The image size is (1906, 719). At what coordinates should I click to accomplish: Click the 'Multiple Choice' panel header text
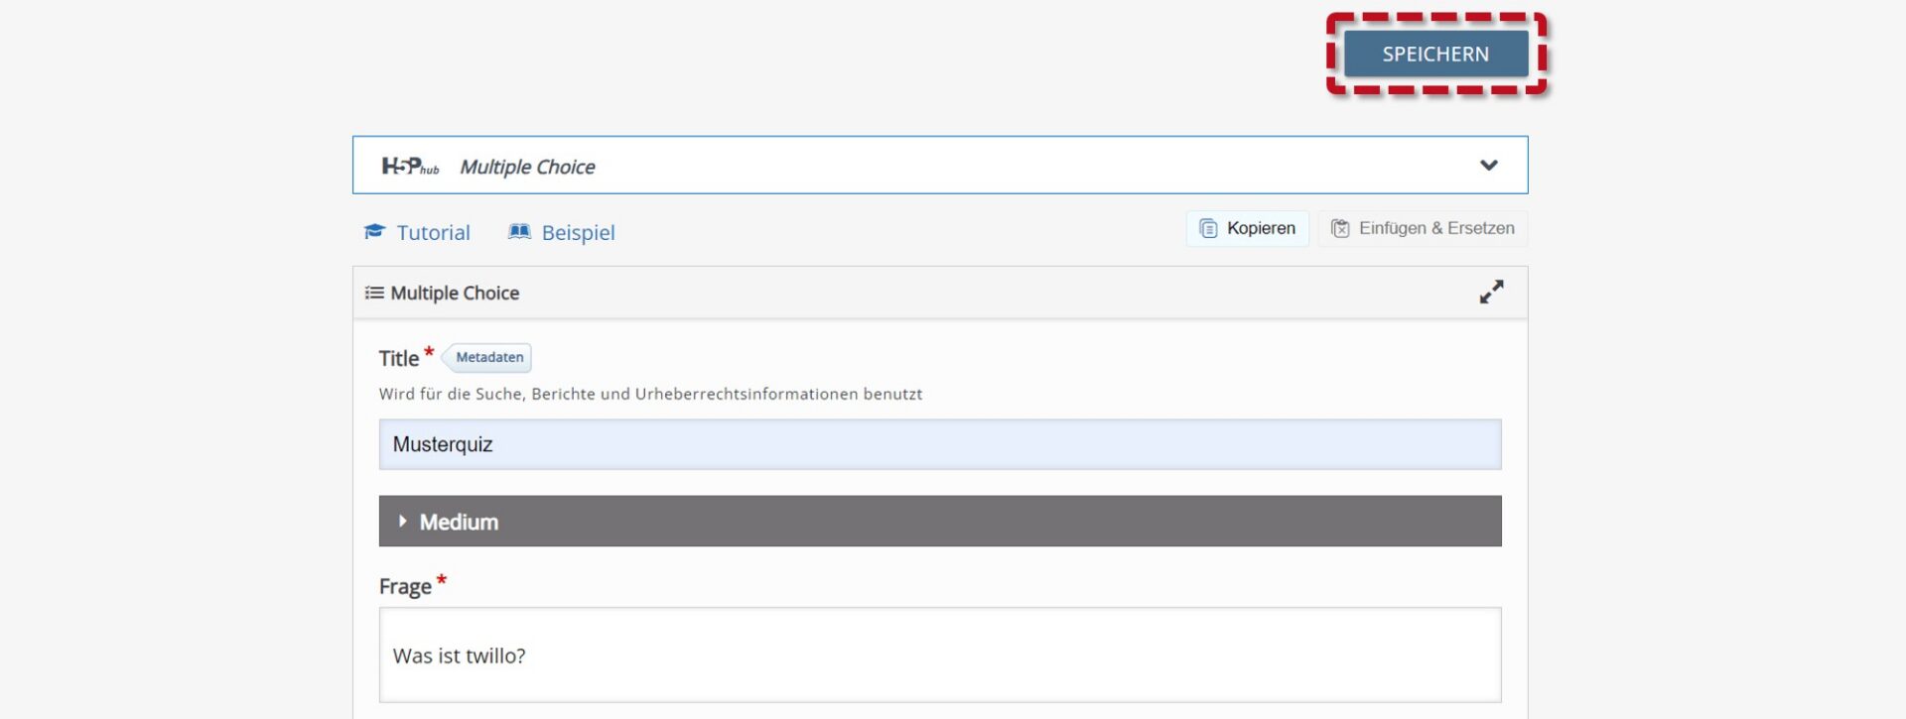pos(455,293)
